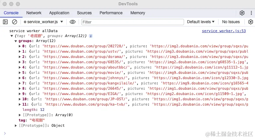The height and width of the screenshot is (139, 255).
Task: Expand the [[Prototype]]: Array(0) node
Action: pyautogui.click(x=20, y=115)
